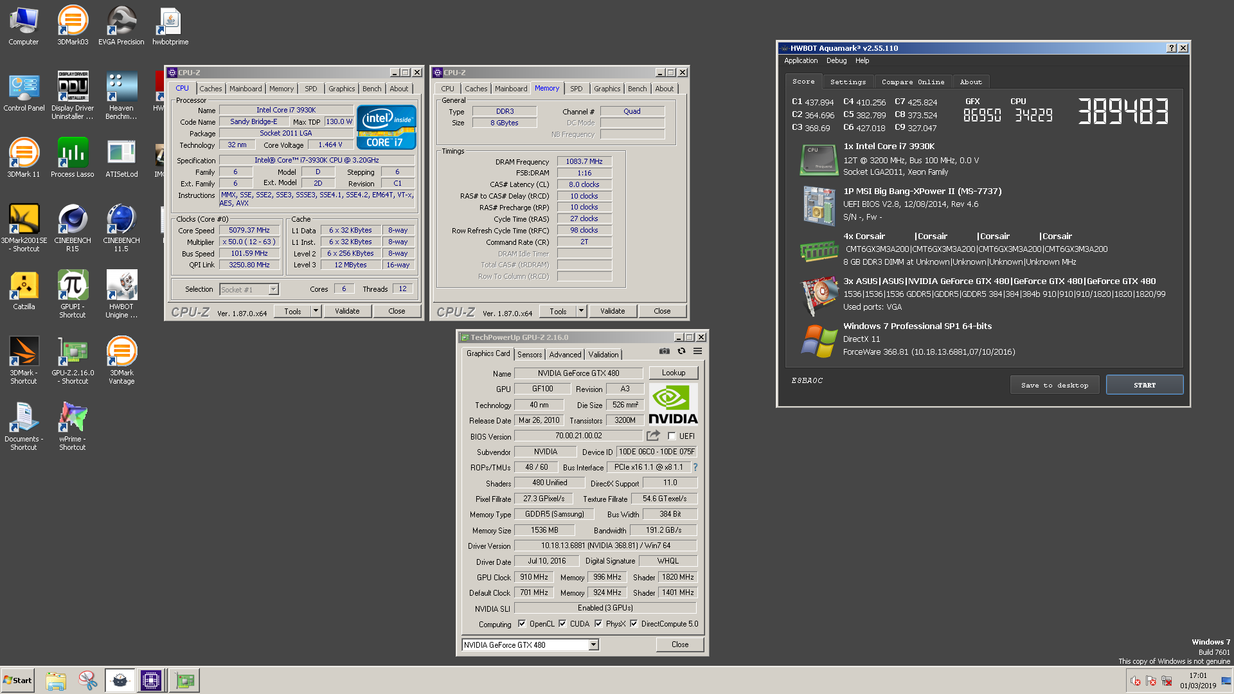Toggle the OpenCL checkbox in GPU-Z

click(522, 623)
